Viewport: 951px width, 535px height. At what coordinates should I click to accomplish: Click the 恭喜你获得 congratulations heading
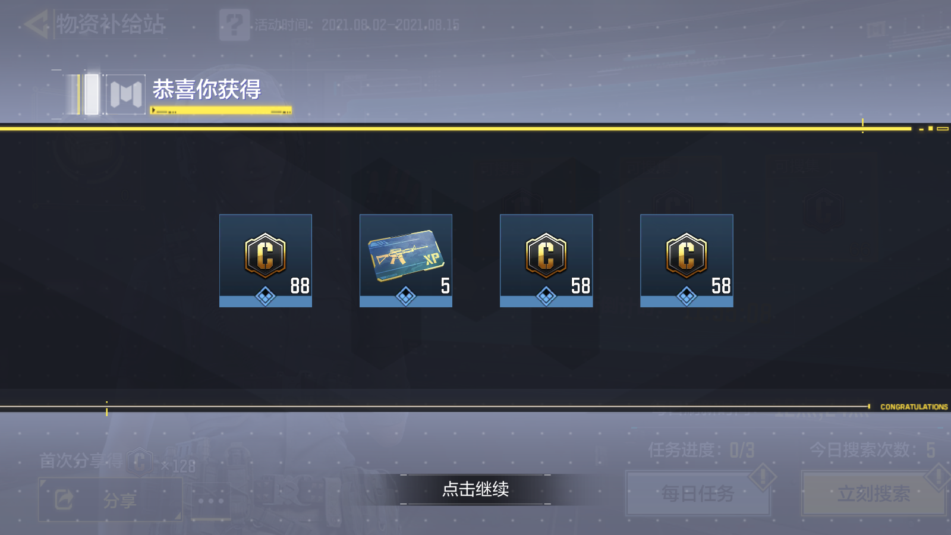(x=207, y=89)
